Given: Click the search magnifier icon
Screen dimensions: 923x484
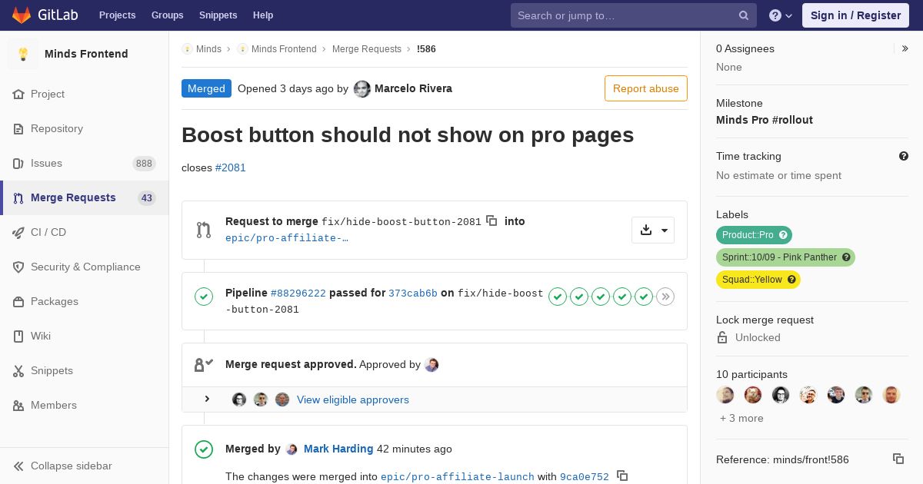Looking at the screenshot, I should [x=744, y=15].
